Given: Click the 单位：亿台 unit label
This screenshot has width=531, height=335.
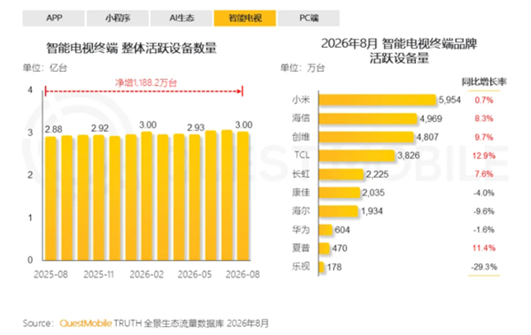Looking at the screenshot, I should (45, 68).
